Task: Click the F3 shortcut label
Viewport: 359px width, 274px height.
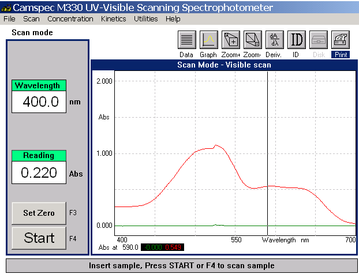Action: [x=73, y=213]
